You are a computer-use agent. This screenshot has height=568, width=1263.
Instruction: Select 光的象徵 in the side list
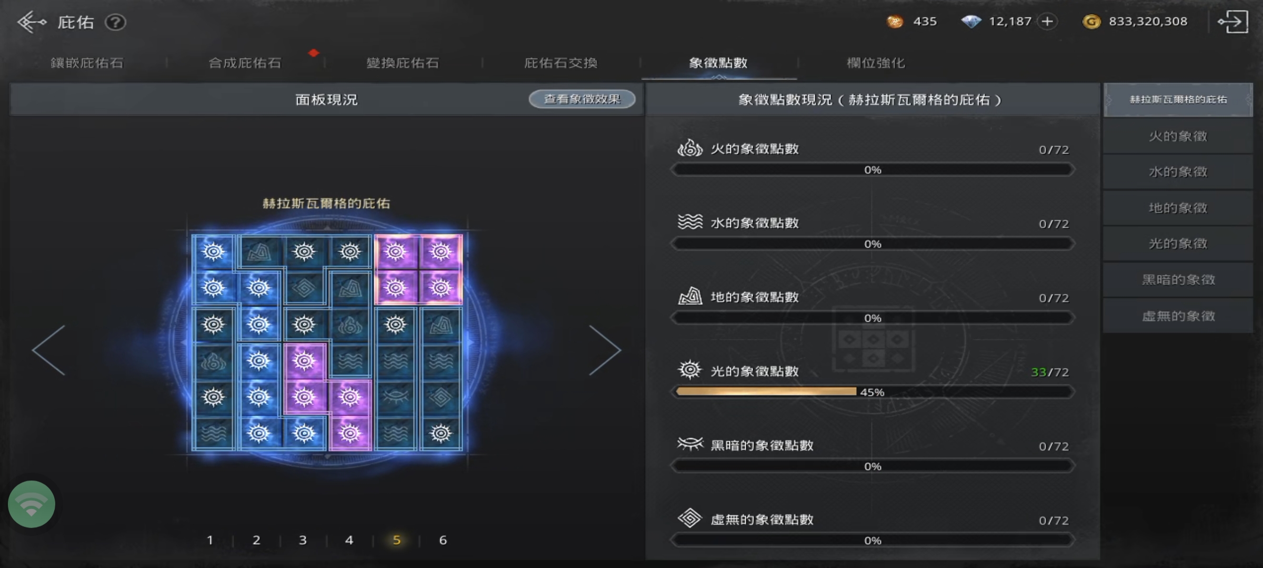[1178, 244]
